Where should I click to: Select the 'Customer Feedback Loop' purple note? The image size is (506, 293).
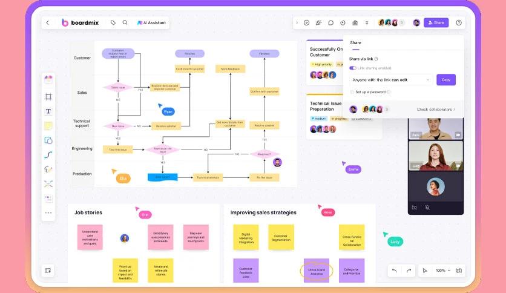(246, 271)
